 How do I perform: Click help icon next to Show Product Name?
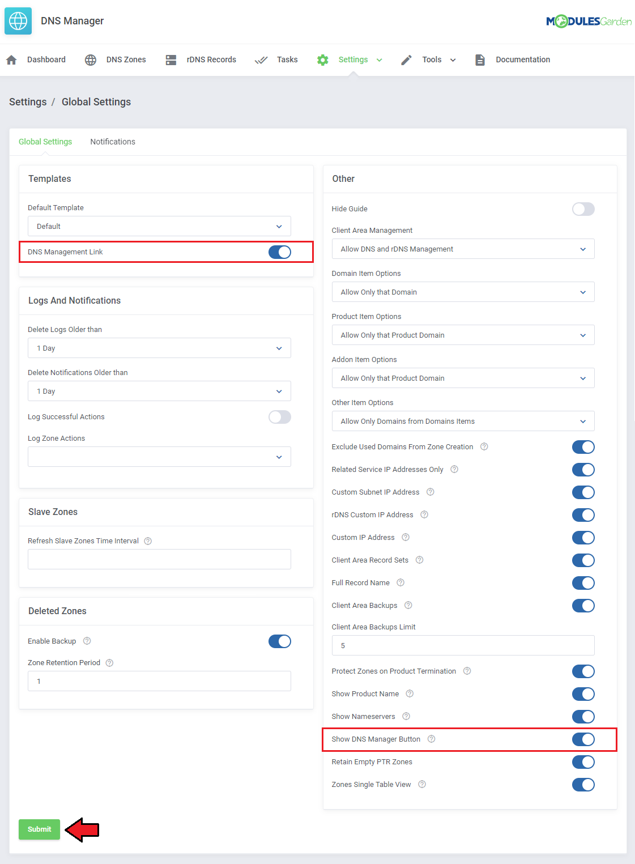pyautogui.click(x=410, y=693)
